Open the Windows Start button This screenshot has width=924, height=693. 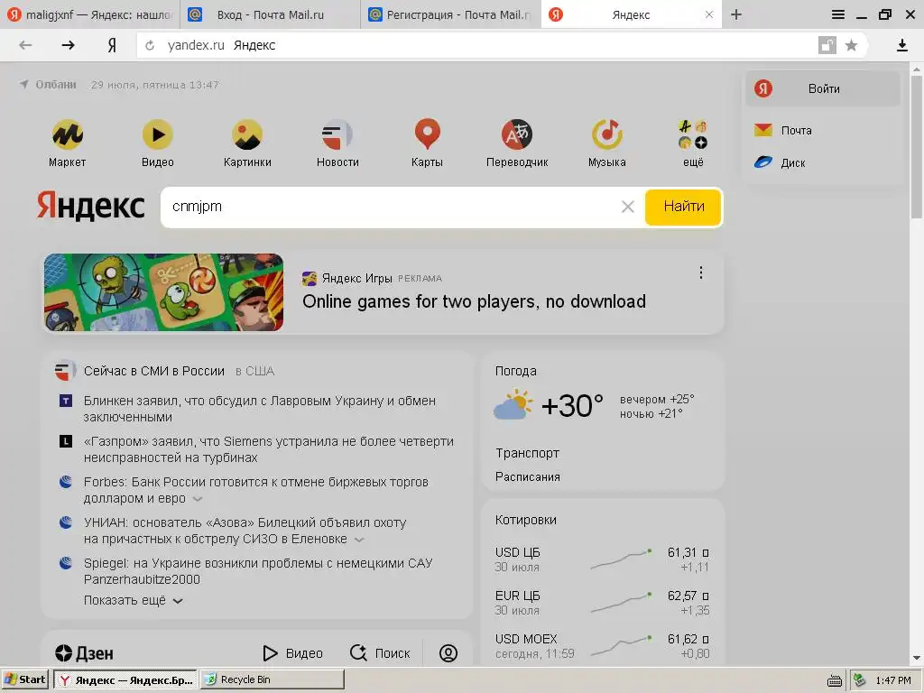pyautogui.click(x=26, y=679)
